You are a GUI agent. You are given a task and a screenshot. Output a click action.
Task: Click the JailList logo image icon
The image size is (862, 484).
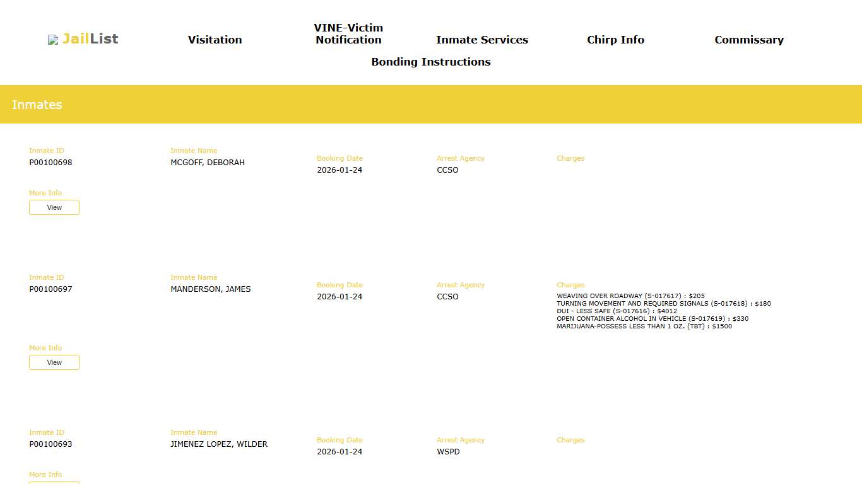click(x=53, y=40)
